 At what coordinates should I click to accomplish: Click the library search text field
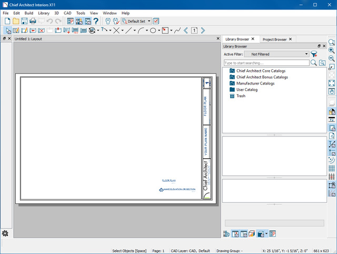(x=266, y=62)
